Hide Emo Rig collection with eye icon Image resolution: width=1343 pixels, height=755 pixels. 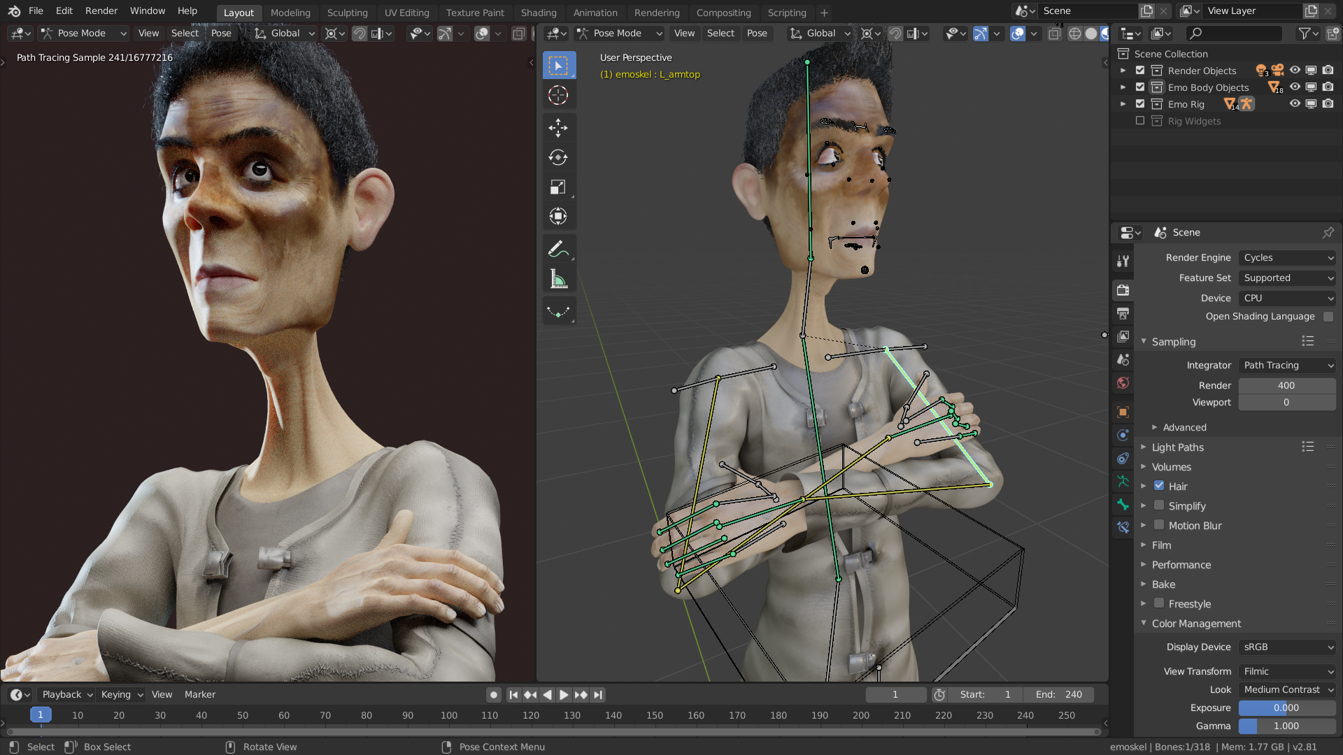click(1295, 103)
